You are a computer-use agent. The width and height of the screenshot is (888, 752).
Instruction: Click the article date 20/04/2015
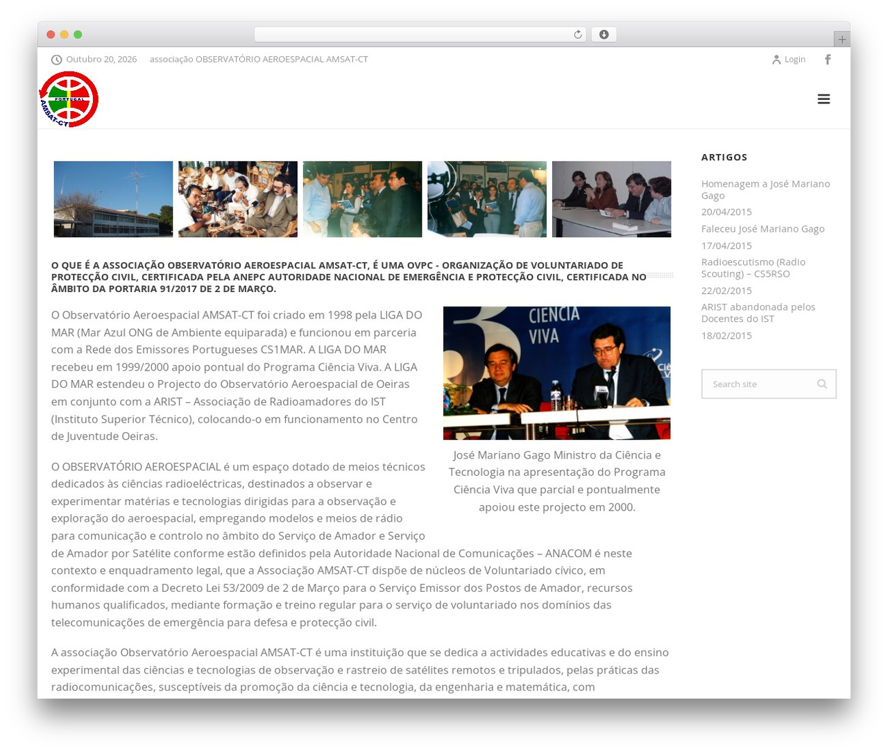pos(726,212)
